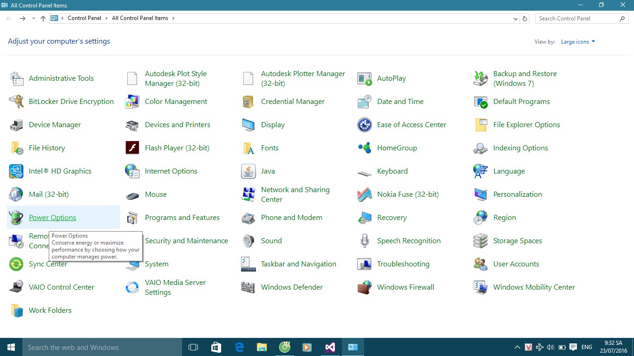The image size is (634, 356).
Task: Click the Devices and Printers icon
Action: (132, 125)
